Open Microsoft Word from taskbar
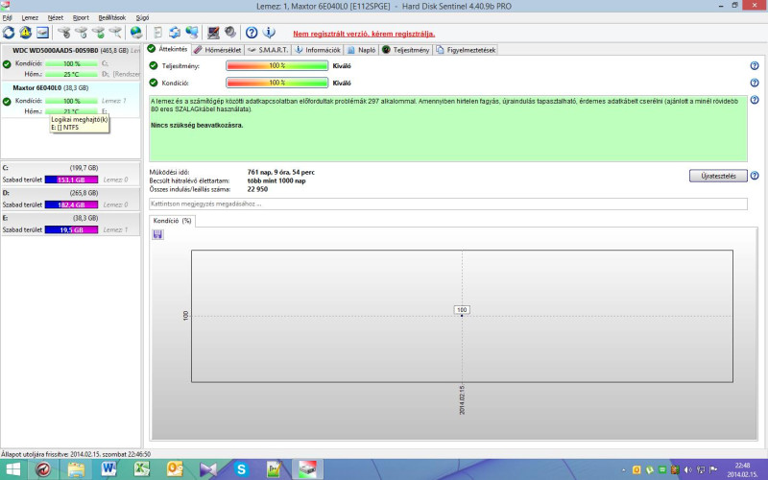Image resolution: width=768 pixels, height=480 pixels. [108, 469]
